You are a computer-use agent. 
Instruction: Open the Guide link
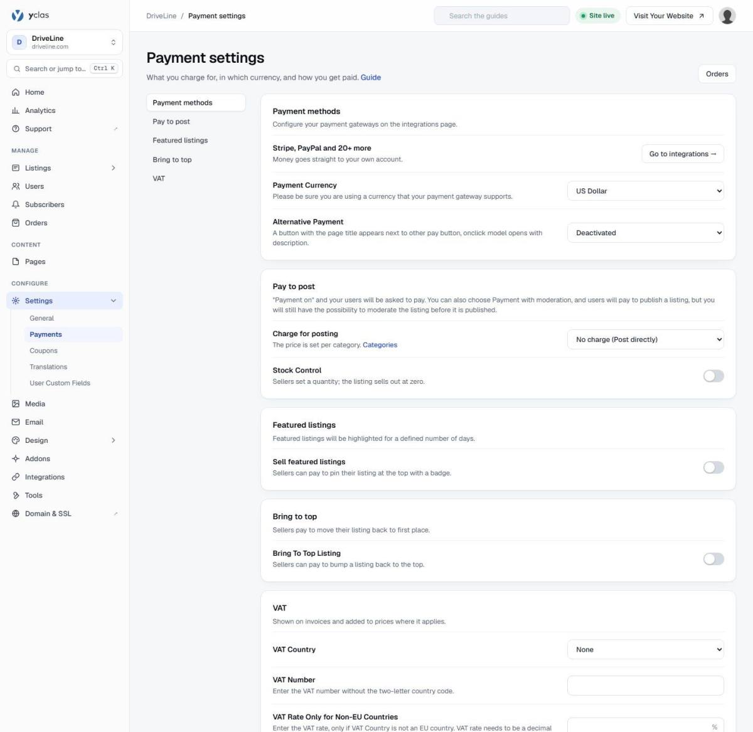pyautogui.click(x=371, y=77)
